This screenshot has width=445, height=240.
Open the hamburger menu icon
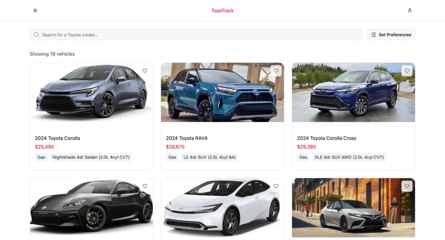pyautogui.click(x=35, y=10)
